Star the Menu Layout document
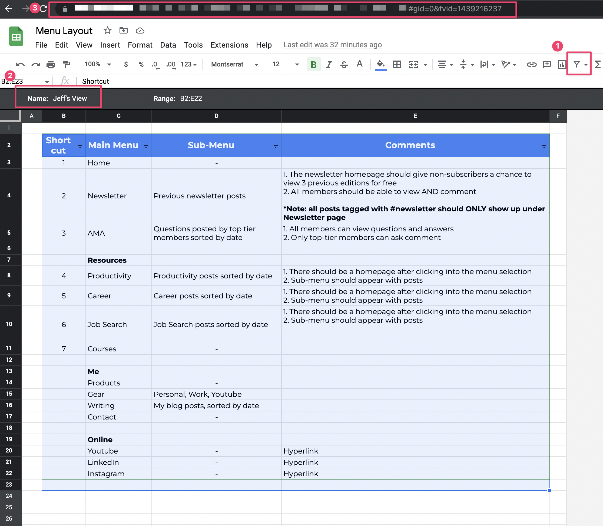 click(x=107, y=30)
